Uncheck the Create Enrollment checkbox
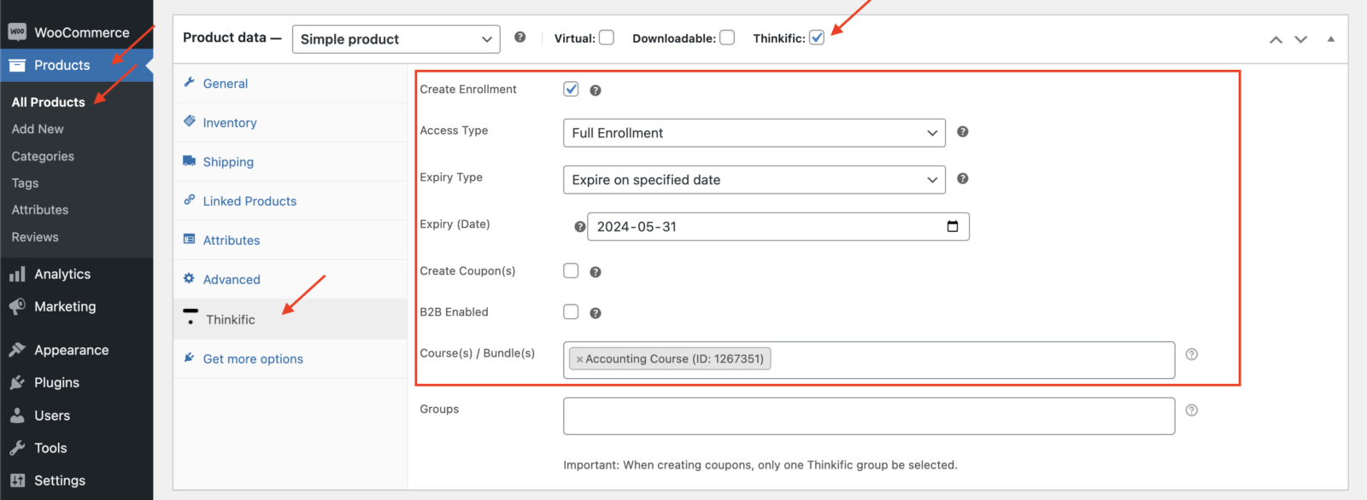The width and height of the screenshot is (1367, 500). click(571, 90)
